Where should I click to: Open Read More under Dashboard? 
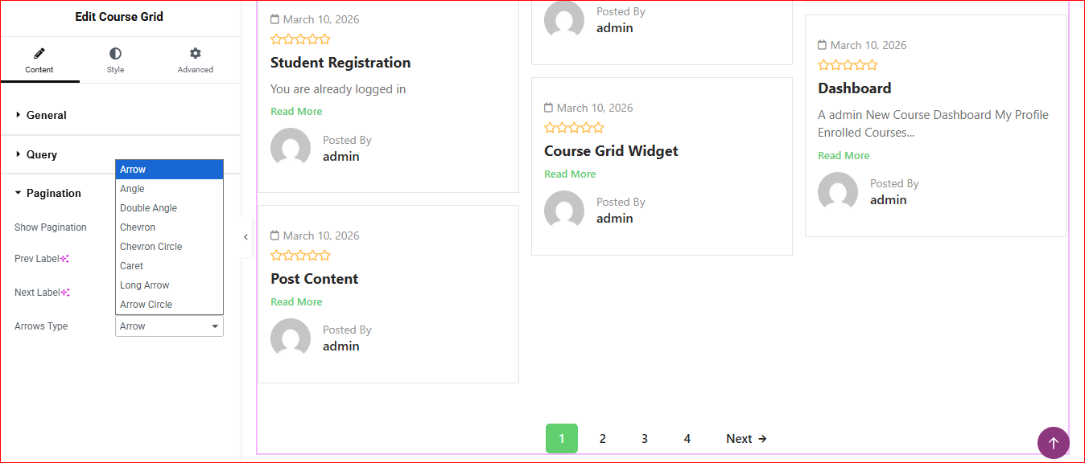pyautogui.click(x=844, y=156)
